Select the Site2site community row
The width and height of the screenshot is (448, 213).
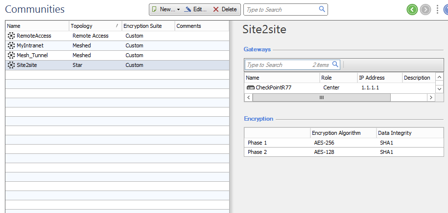coord(117,65)
